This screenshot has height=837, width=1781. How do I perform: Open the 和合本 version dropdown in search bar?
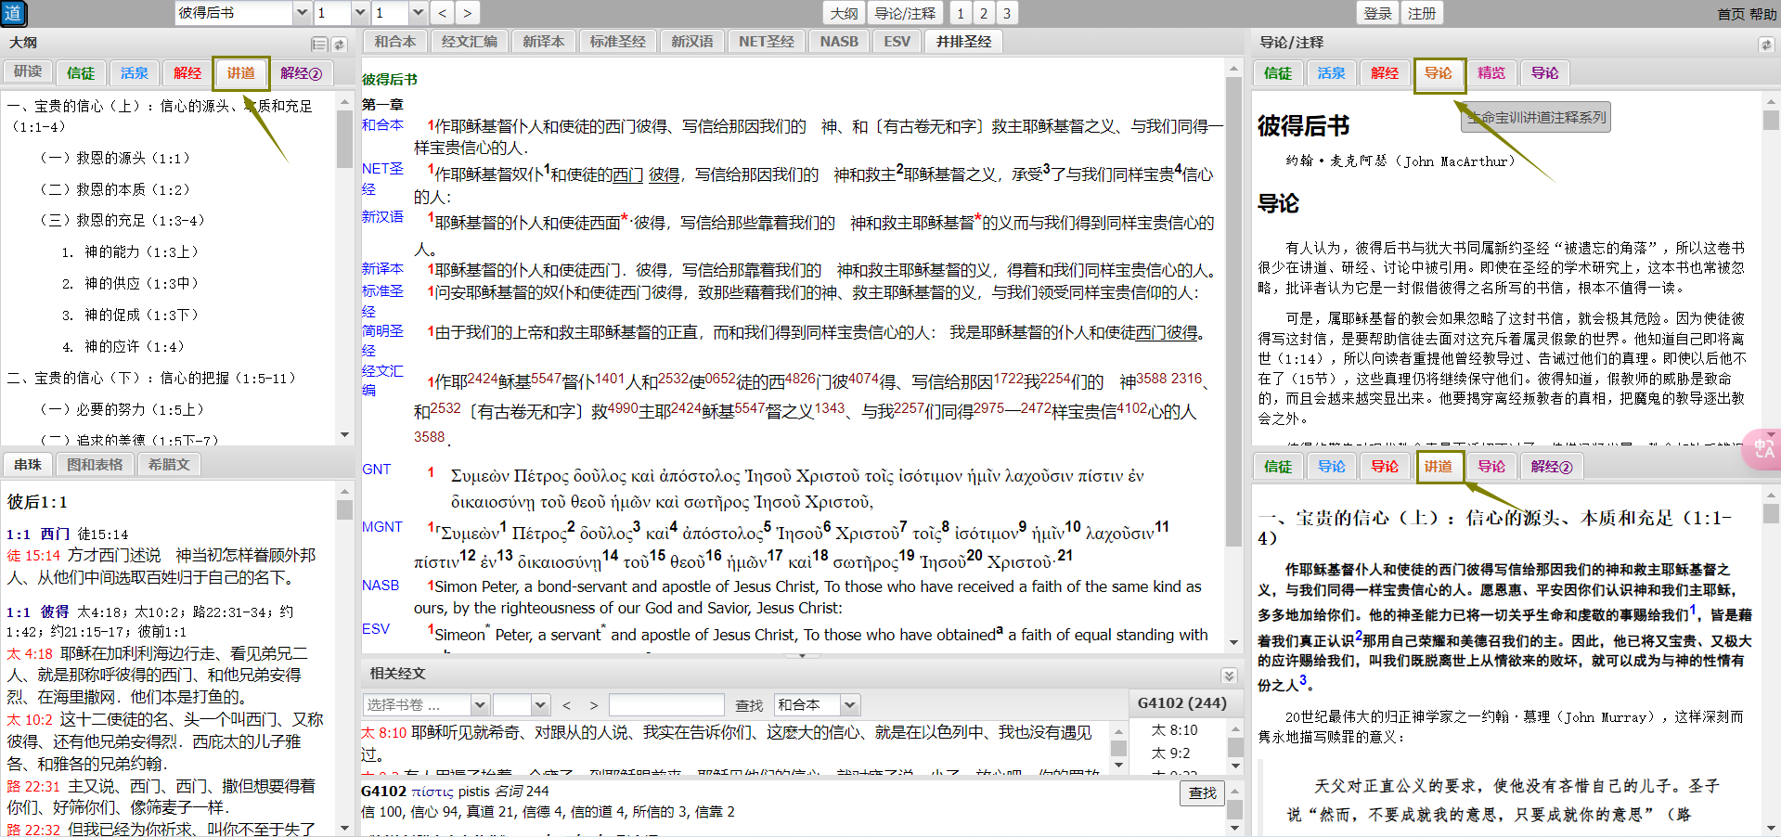[850, 705]
